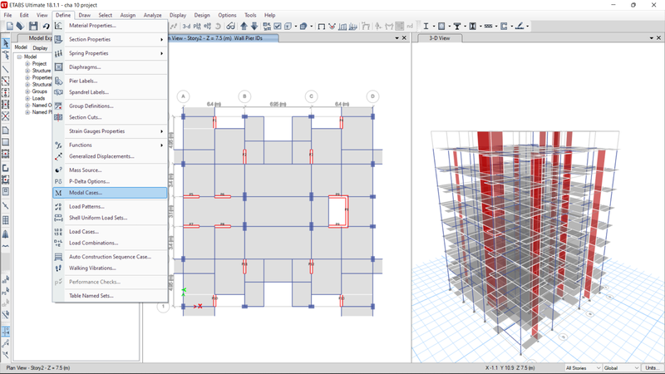Open the All Stories dropdown
The image size is (665, 374).
[583, 368]
